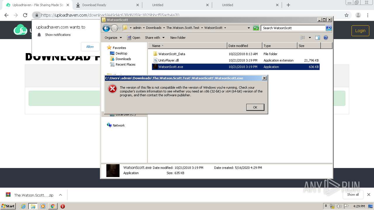Close the Chrome downloads bar
Screen dimensions: 374x210
point(368,195)
